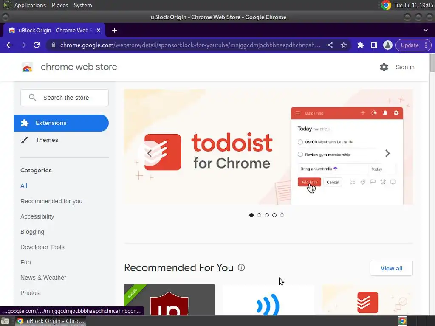Viewport: 435px width, 326px height.
Task: Click the browser forward arrow
Action: (23, 45)
